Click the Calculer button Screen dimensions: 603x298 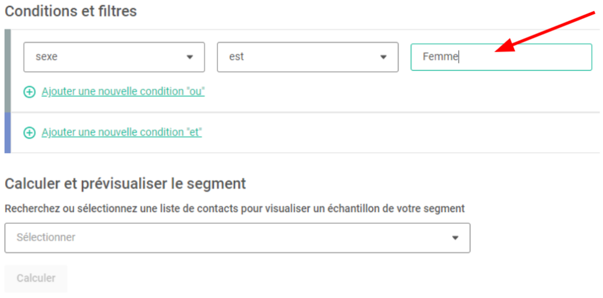tap(36, 279)
